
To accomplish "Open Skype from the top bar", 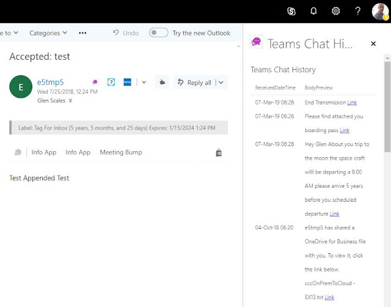I will [291, 11].
